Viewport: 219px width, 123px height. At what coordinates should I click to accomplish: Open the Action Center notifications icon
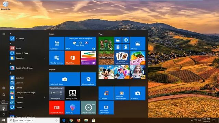click(214, 120)
